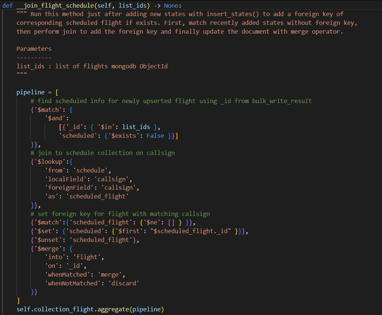Click the '$set' stage key
Screen dimensions: 382x315
pyautogui.click(x=44, y=232)
